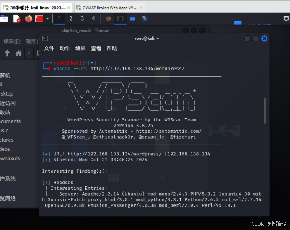Select 近访问 entry in Thunar sidebar
Image resolution: width=290 pixels, height=230 pixels.
pyautogui.click(x=8, y=103)
